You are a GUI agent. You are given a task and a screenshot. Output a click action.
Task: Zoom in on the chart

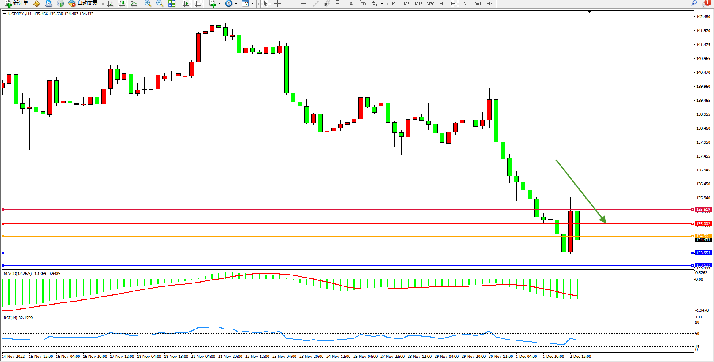(x=148, y=3)
